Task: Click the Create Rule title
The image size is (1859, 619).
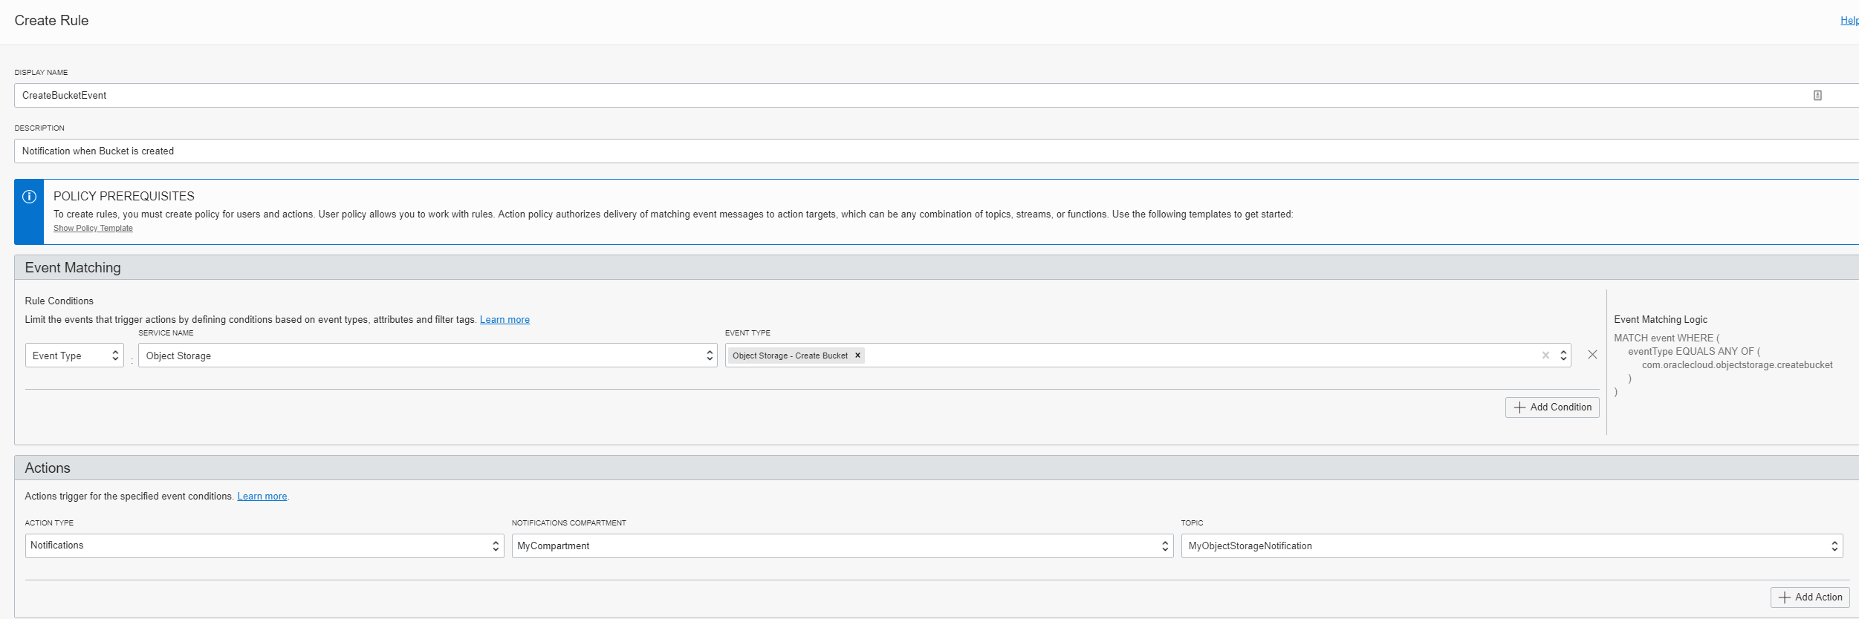Action: (51, 21)
